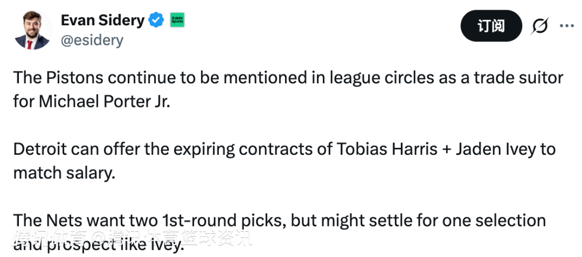Click the Grok slashed-circle icon

point(539,26)
